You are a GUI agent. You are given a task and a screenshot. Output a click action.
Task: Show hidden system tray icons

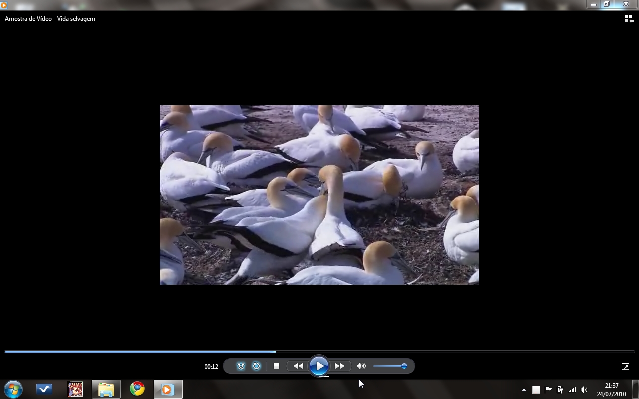[x=524, y=390]
